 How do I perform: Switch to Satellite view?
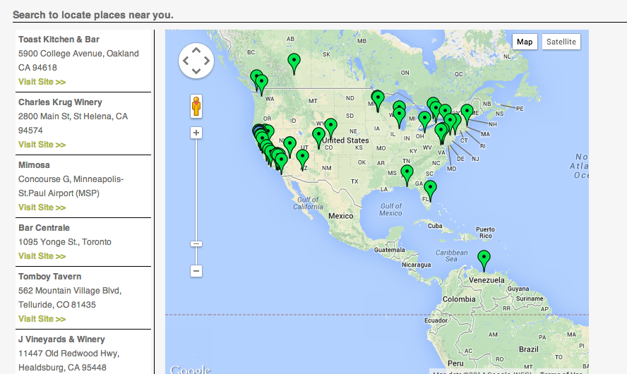point(561,42)
